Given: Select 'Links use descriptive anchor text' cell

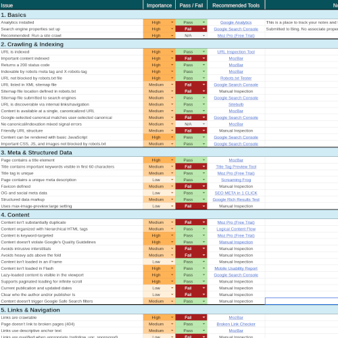Looking at the screenshot, I should pos(72,331).
